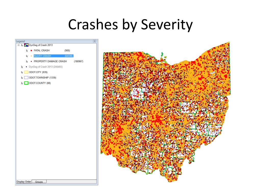Click selectable arrow beside FATAL CRASH
This screenshot has height=195, width=261.
click(x=27, y=51)
